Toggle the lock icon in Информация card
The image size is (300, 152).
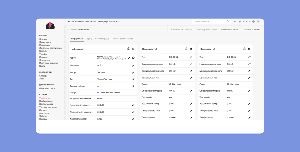[x=128, y=49]
